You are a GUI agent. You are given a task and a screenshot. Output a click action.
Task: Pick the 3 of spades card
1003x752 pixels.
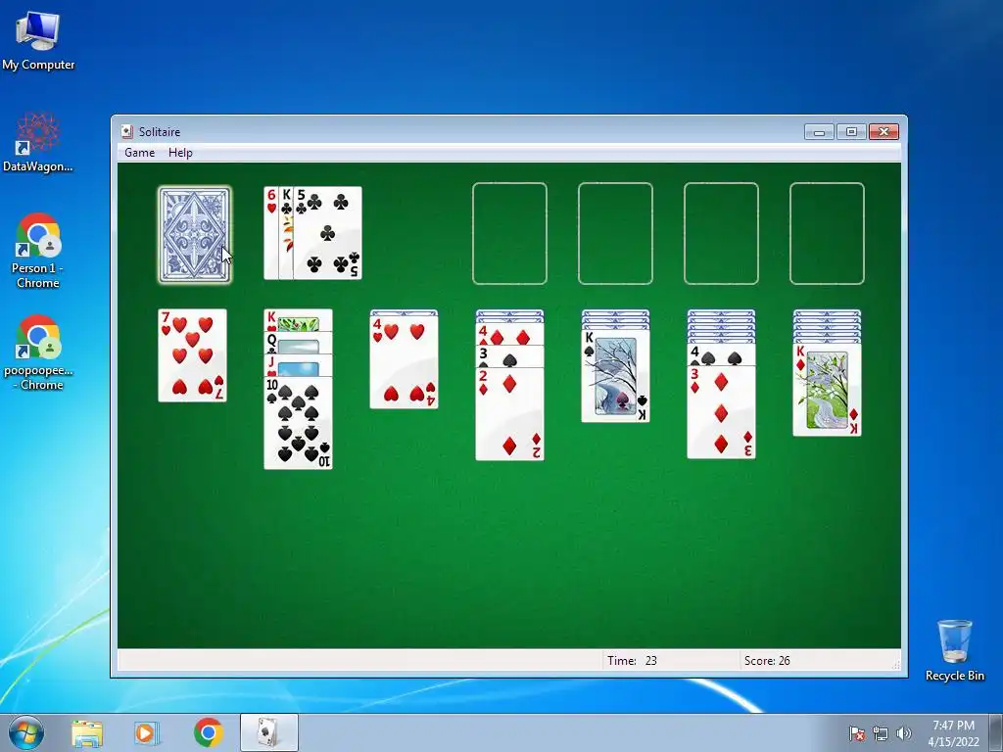(509, 356)
